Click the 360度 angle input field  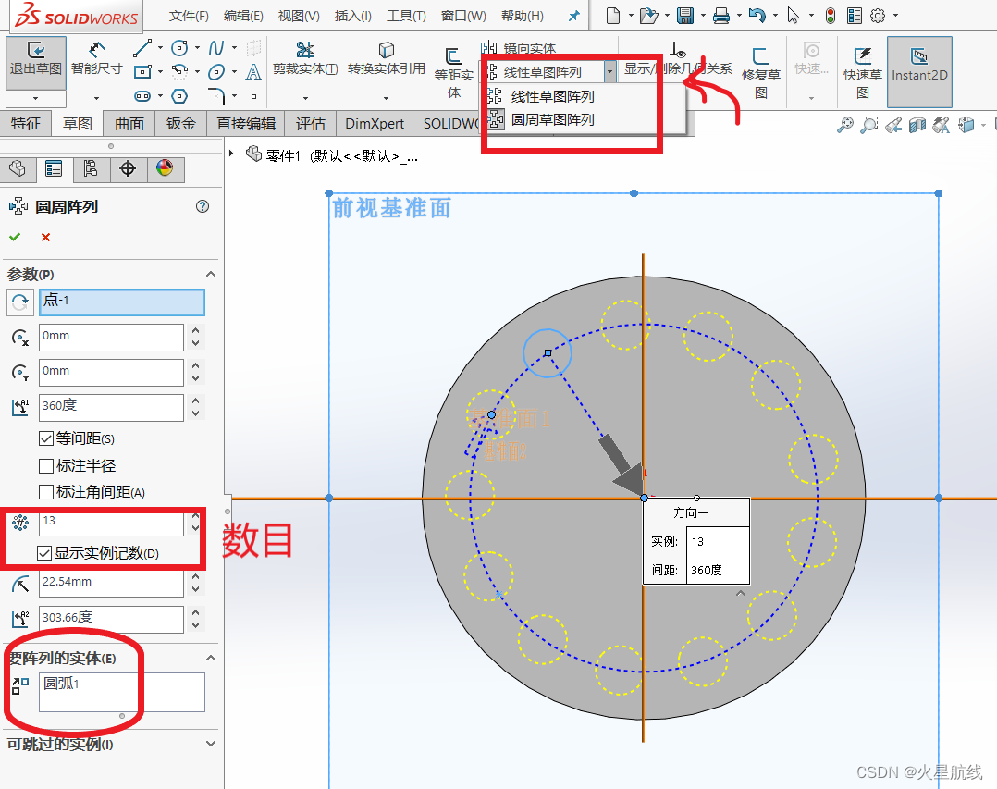pos(111,406)
